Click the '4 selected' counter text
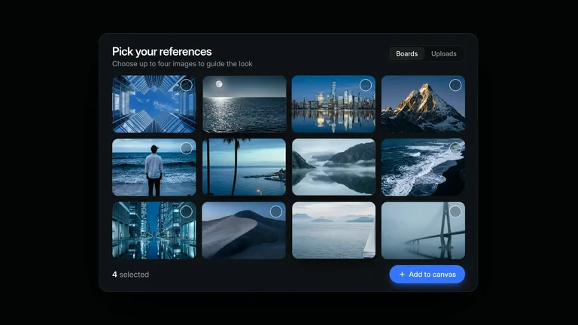 (130, 275)
